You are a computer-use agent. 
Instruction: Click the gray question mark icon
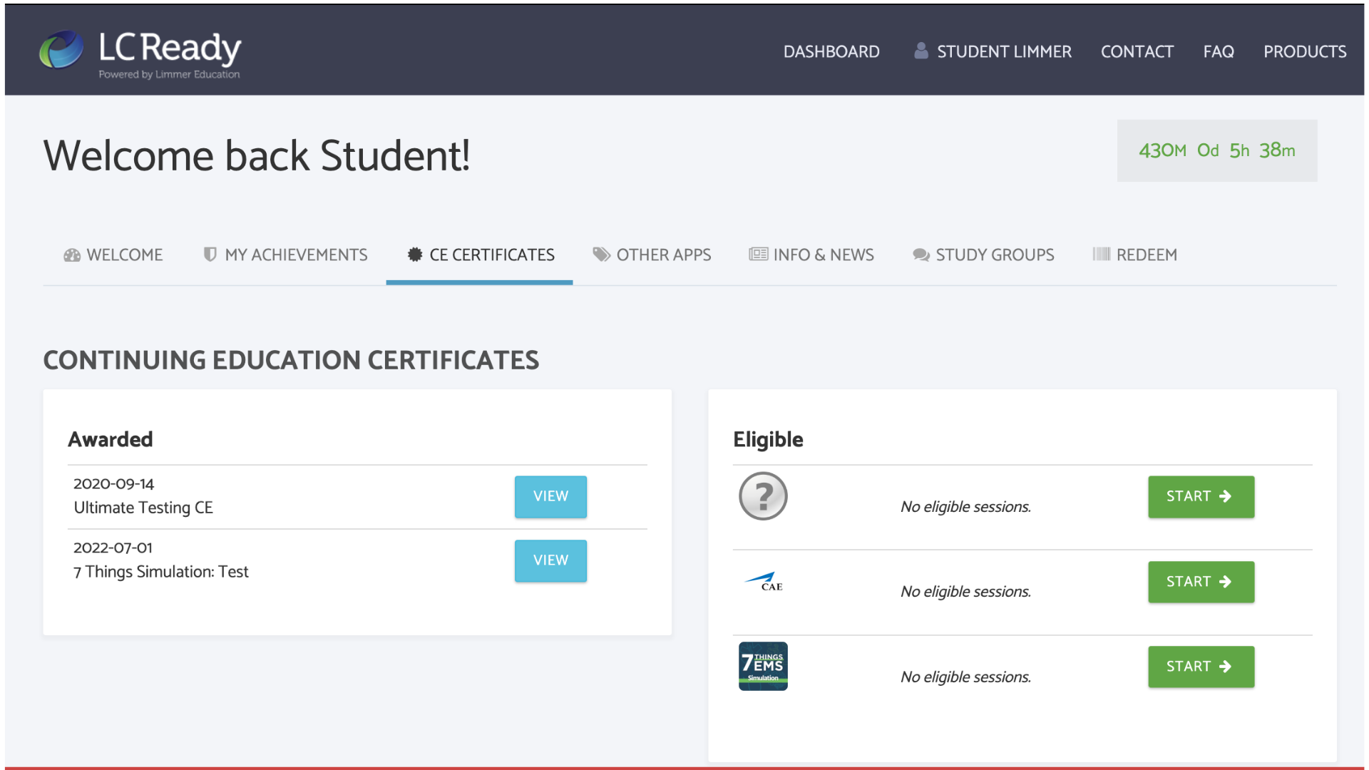[762, 496]
